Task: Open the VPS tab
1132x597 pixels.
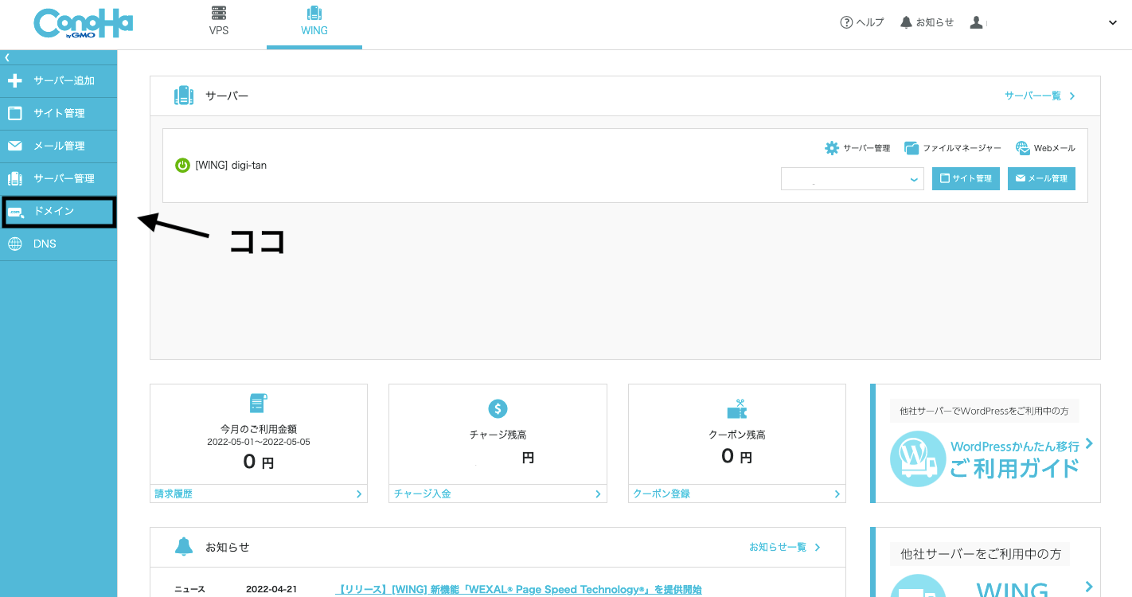Action: point(219,22)
